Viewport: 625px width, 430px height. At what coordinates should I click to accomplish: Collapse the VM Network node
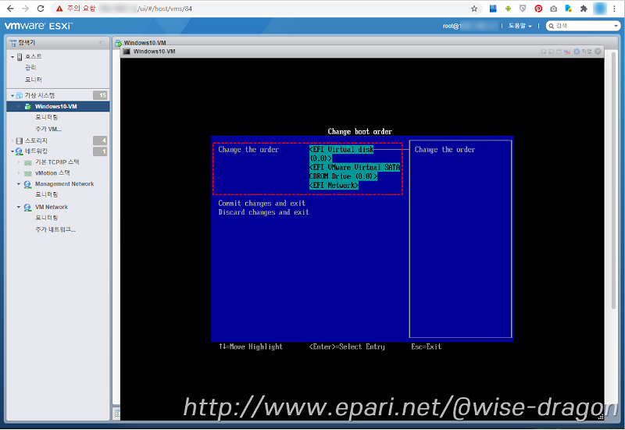point(19,207)
